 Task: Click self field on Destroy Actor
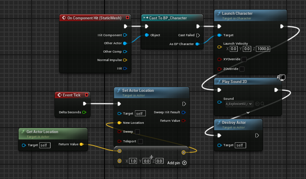click(240, 145)
